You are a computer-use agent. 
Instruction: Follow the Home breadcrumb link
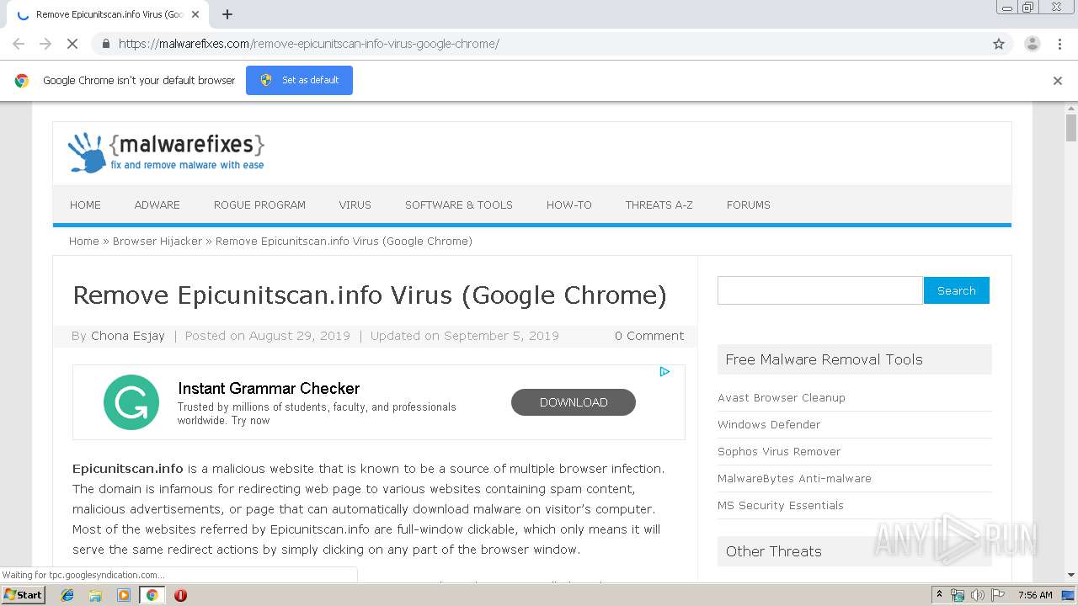[x=83, y=241]
